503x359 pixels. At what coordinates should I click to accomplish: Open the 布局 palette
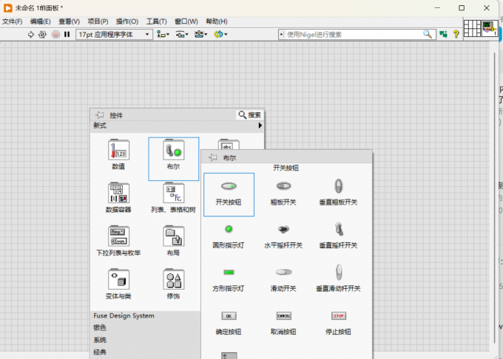[x=174, y=241]
